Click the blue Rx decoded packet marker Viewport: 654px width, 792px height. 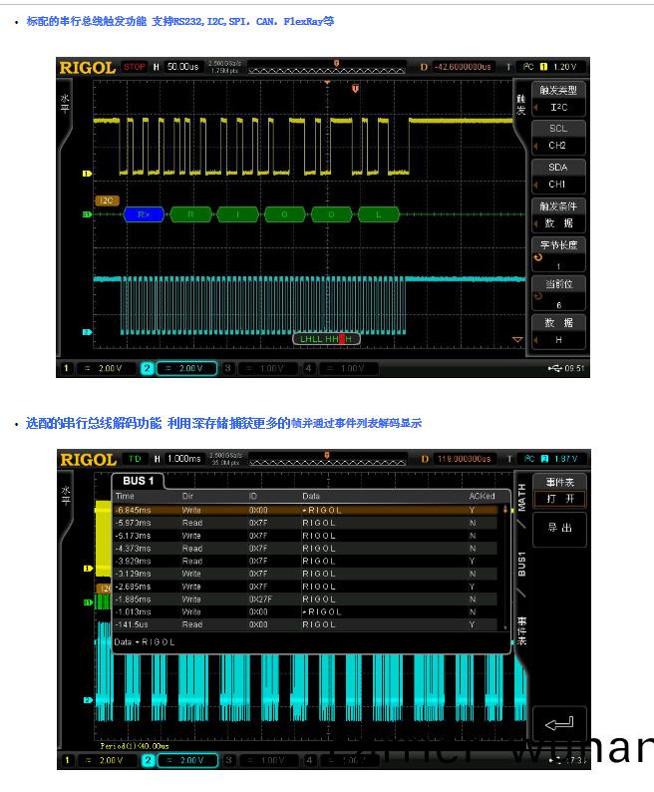(144, 214)
